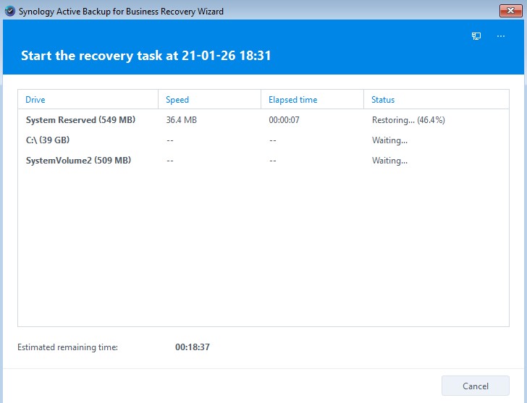Cancel the recovery task
Image resolution: width=527 pixels, height=403 pixels.
(x=475, y=386)
